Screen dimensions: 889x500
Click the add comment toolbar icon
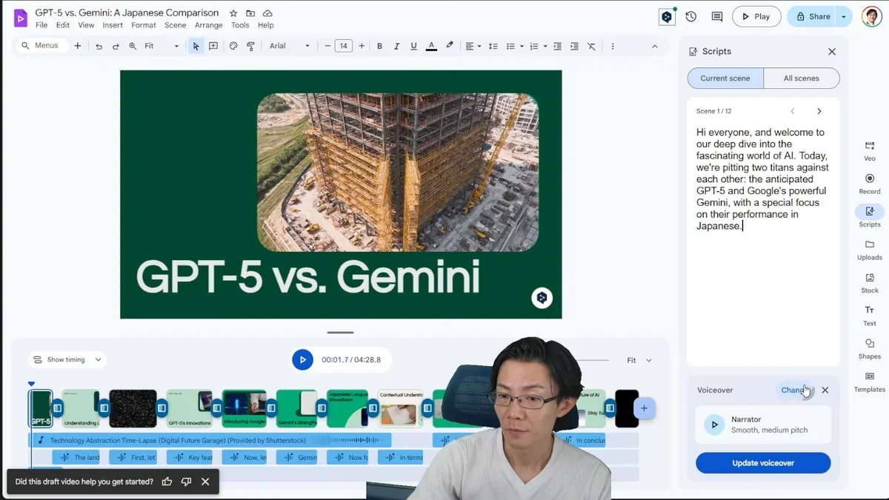click(x=213, y=46)
